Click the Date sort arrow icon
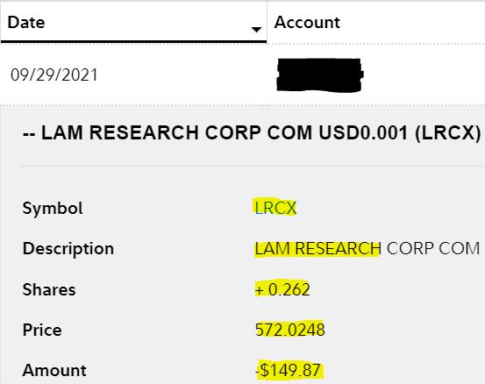Screen dimensions: 485x384 (256, 30)
